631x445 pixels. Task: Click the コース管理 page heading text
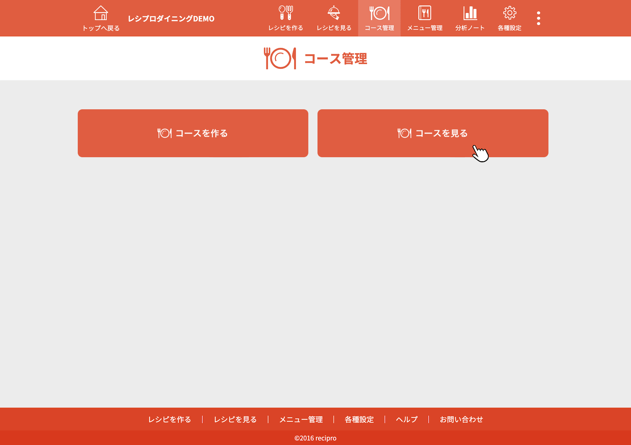pyautogui.click(x=336, y=59)
